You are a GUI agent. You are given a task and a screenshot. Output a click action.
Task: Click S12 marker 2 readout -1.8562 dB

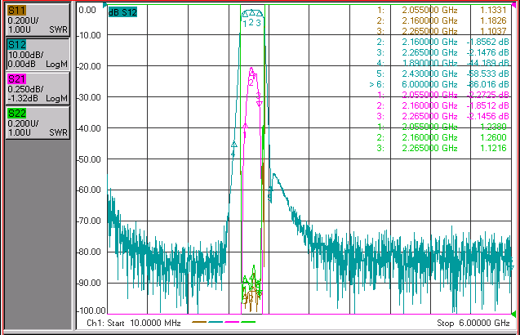point(487,42)
